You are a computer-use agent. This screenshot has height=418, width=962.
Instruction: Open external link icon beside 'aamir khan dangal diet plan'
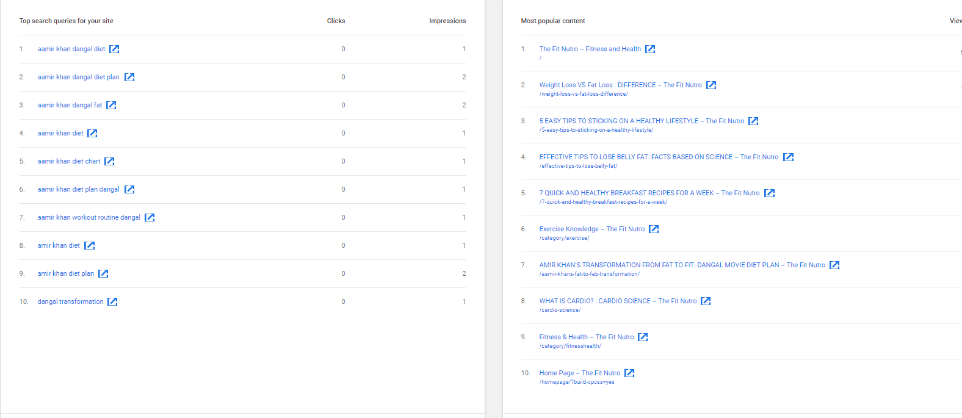129,77
